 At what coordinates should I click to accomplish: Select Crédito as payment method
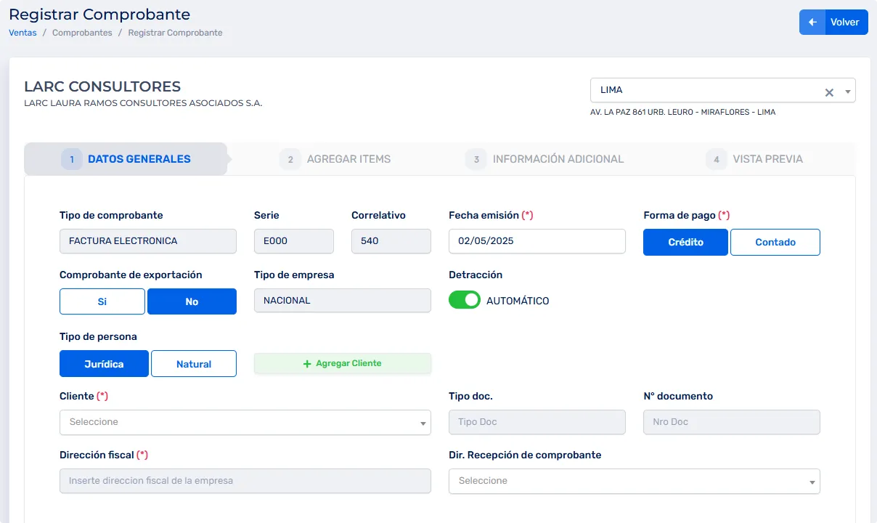click(x=685, y=243)
